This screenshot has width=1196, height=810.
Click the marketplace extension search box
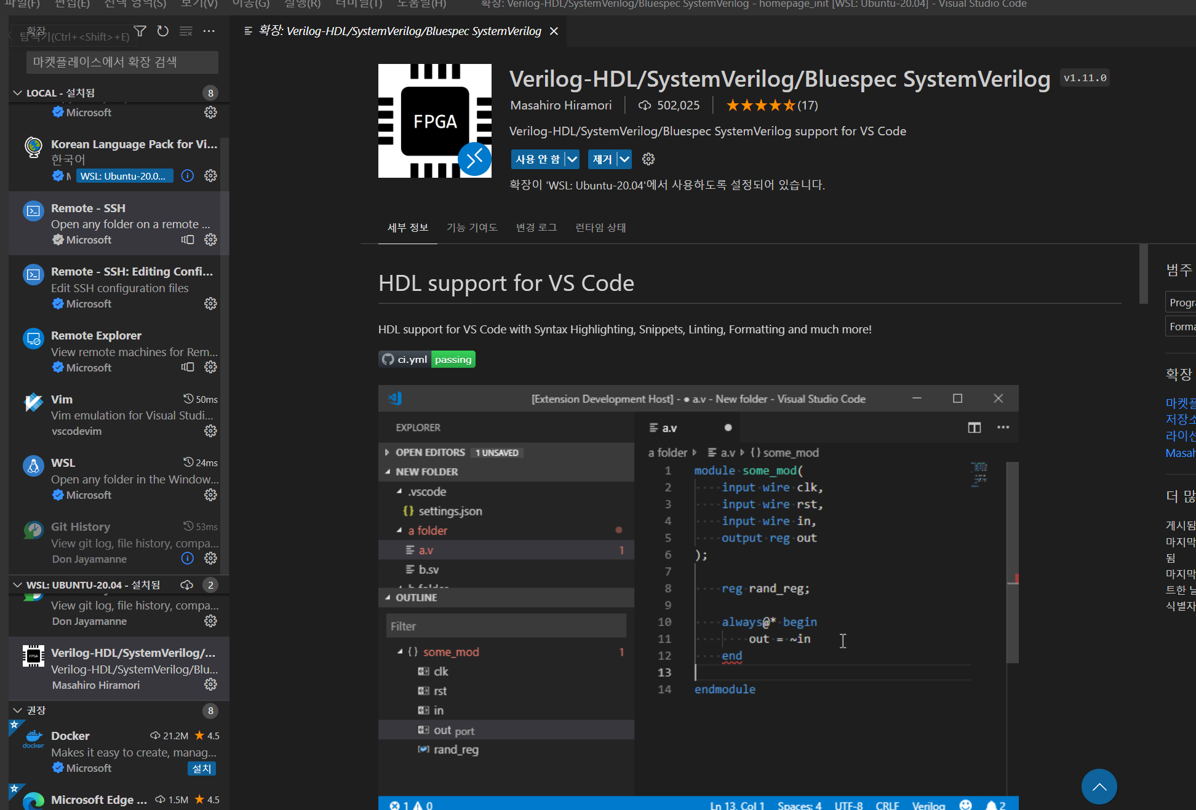pyautogui.click(x=122, y=62)
